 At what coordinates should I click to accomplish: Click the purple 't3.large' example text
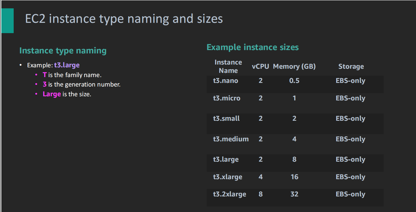[67, 65]
